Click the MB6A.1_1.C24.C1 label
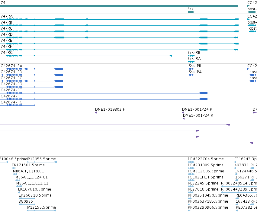 31,177
